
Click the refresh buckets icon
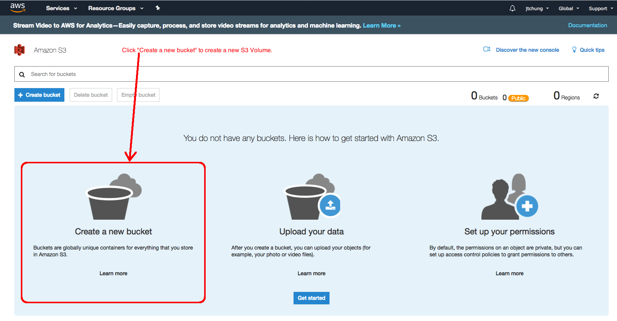(596, 96)
